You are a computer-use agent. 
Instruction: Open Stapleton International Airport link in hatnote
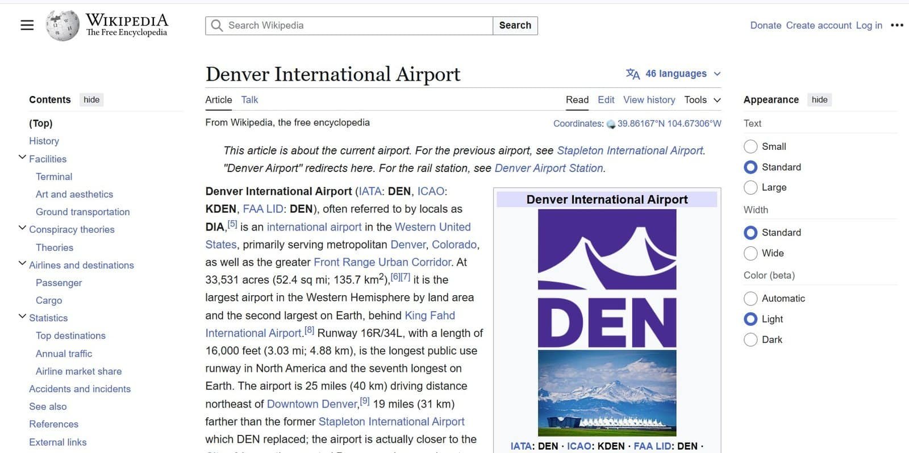coord(630,150)
